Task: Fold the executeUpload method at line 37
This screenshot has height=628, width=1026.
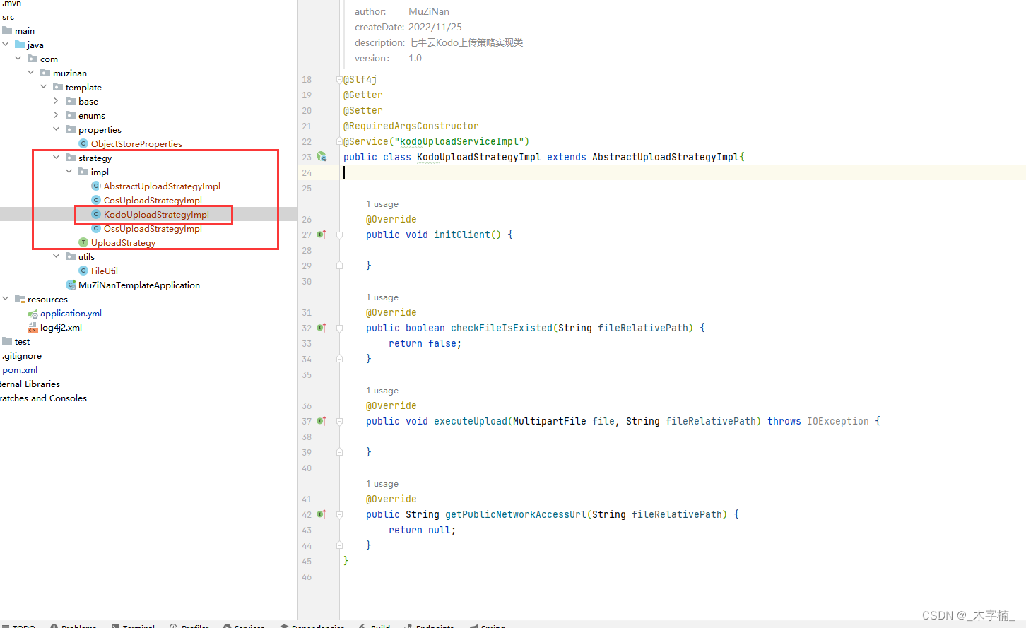Action: pos(339,421)
